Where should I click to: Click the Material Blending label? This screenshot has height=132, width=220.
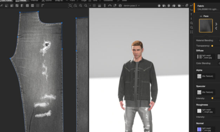pyautogui.click(x=205, y=40)
